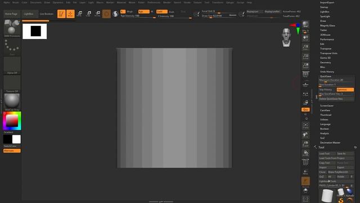Click Delete QuickSave Files button
The image size is (360, 203).
tap(336, 99)
